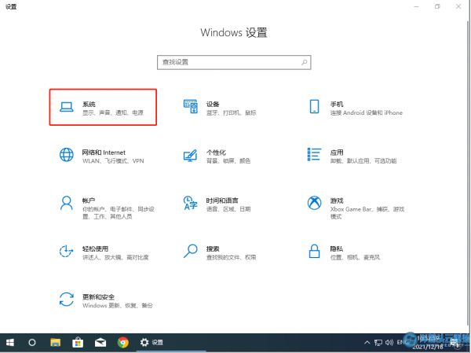Open the 游戏 Xbox icon

pos(314,203)
